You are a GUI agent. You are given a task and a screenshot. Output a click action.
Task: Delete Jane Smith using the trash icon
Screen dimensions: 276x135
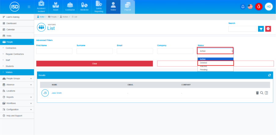[x=257, y=93]
